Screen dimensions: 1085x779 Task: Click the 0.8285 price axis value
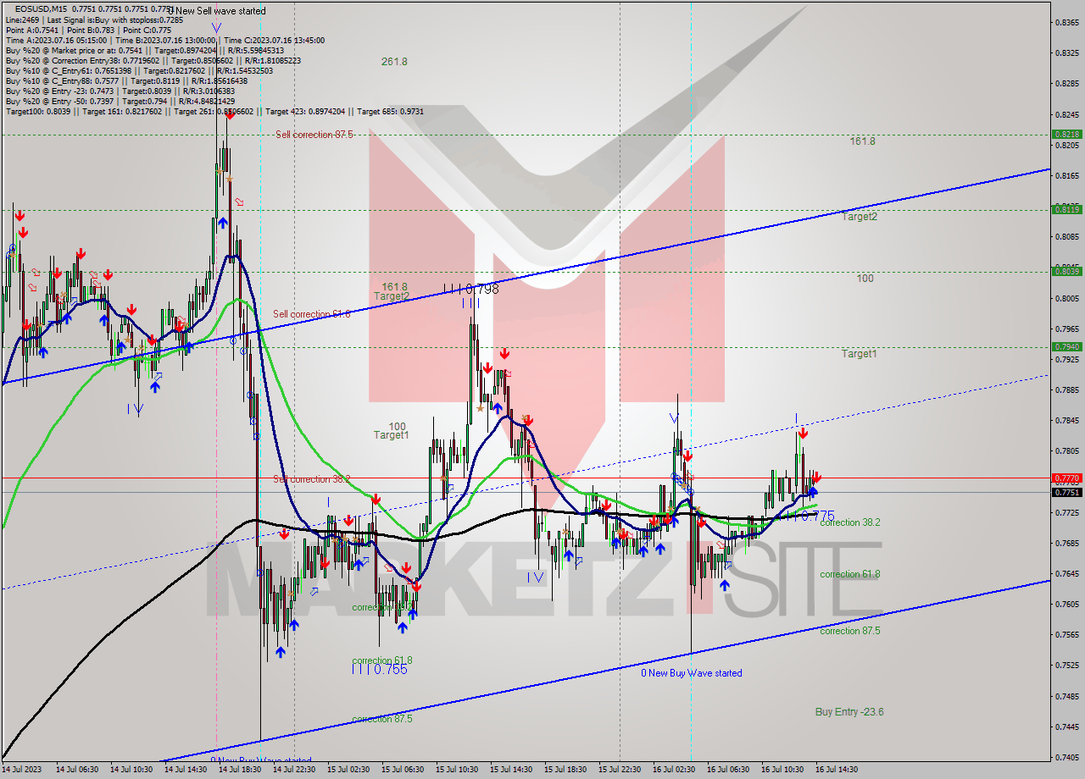coord(1066,84)
